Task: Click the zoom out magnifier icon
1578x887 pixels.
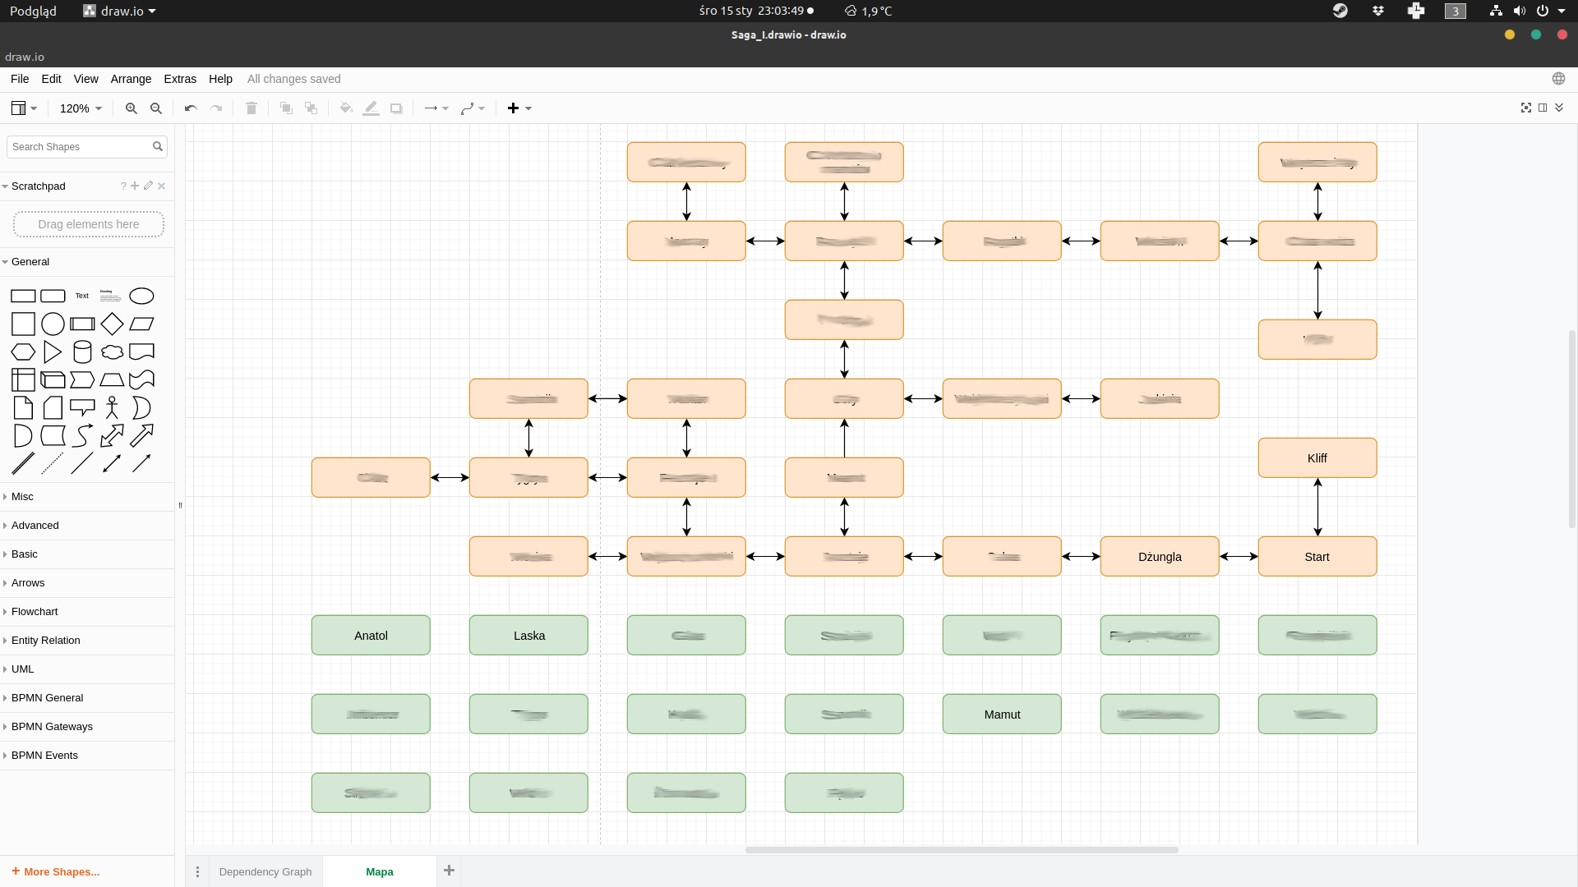Action: [156, 108]
